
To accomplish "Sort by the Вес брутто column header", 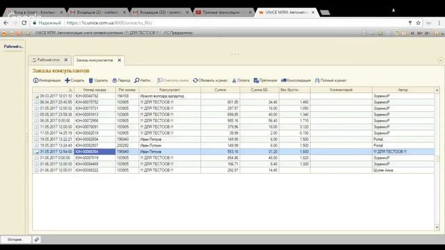I will pyautogui.click(x=295, y=90).
